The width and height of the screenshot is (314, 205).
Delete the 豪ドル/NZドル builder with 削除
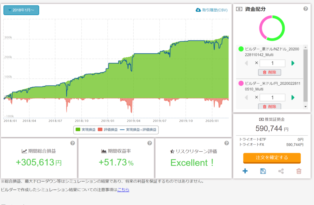[x=270, y=72]
